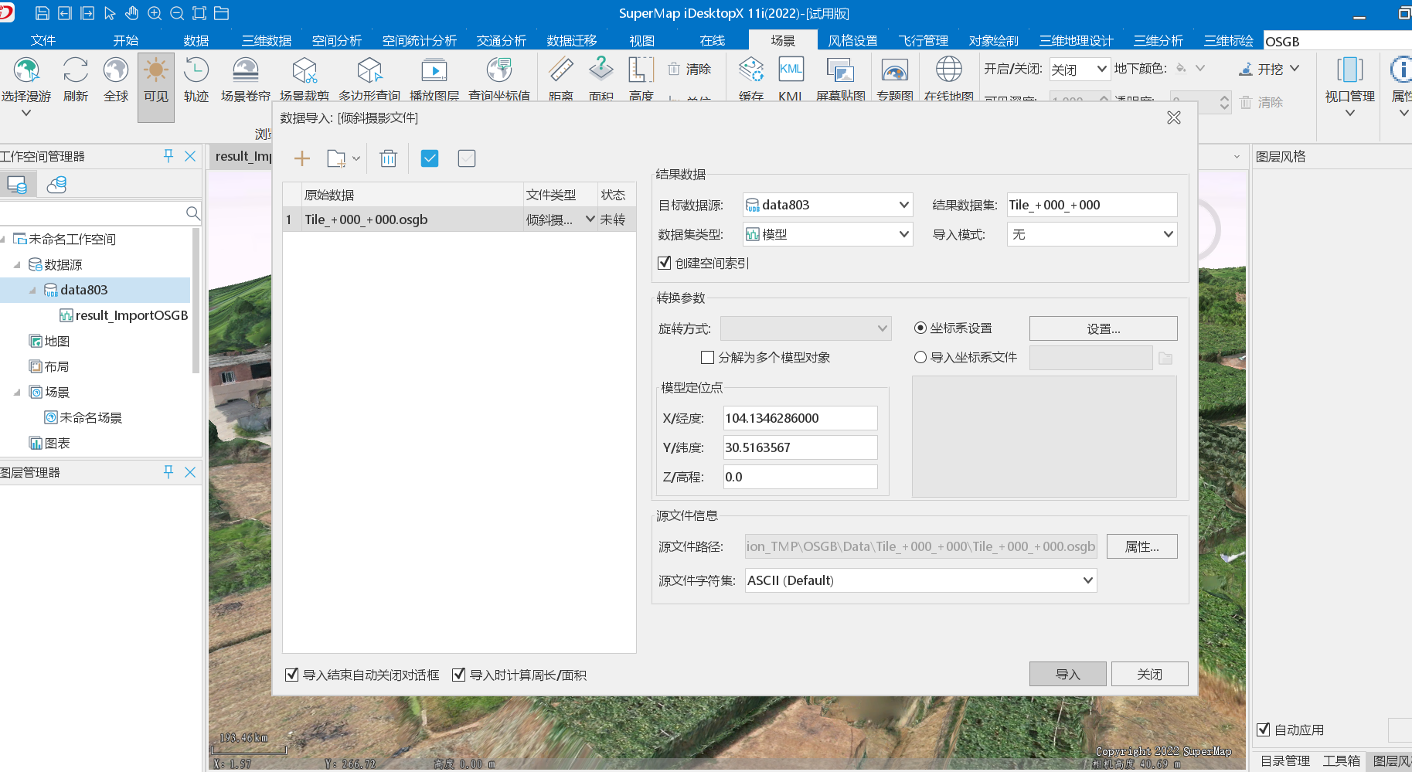Click the delete trash icon in import dialog
The width and height of the screenshot is (1412, 772).
388,158
